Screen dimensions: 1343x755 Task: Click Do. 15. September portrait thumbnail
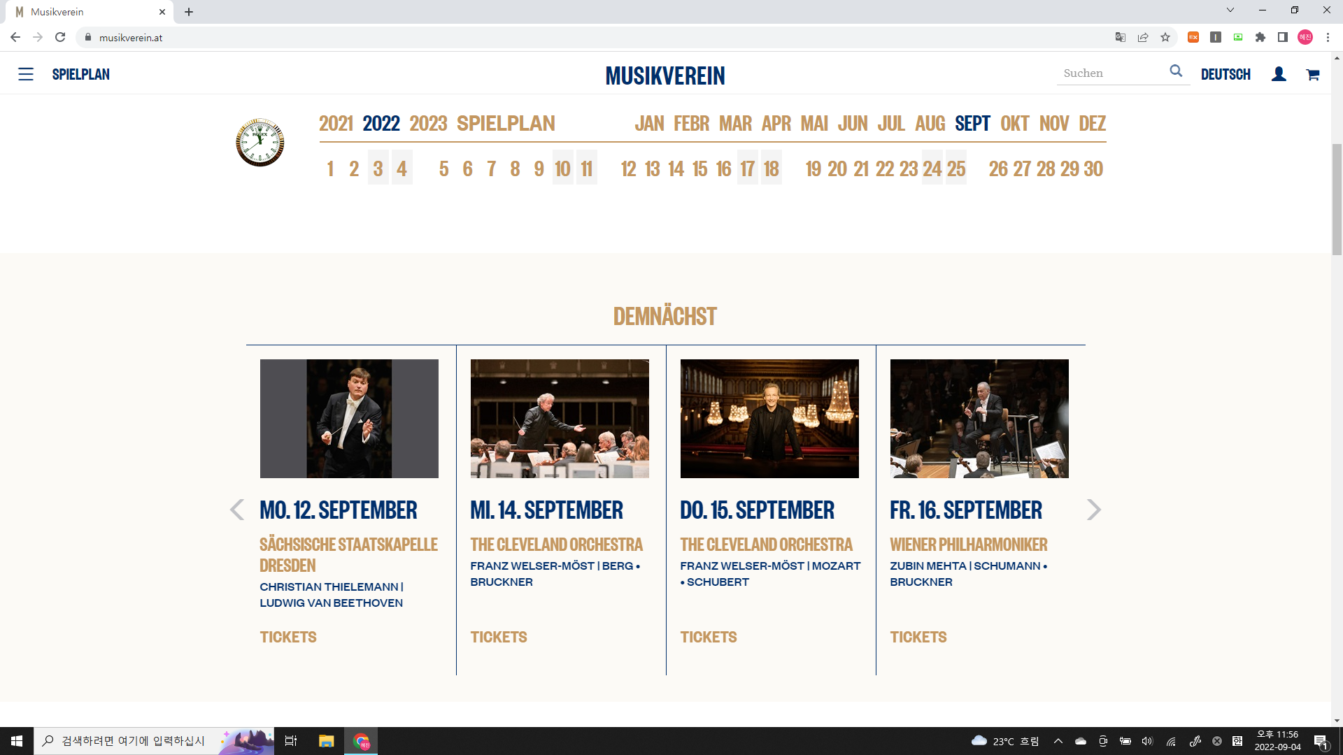click(769, 419)
